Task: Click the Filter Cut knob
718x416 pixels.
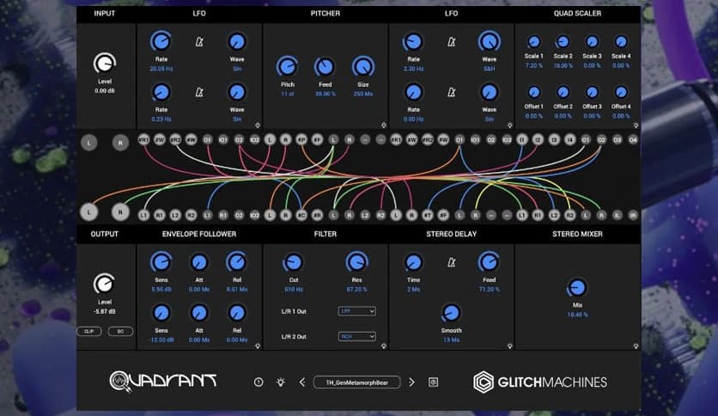Action: pos(293,262)
